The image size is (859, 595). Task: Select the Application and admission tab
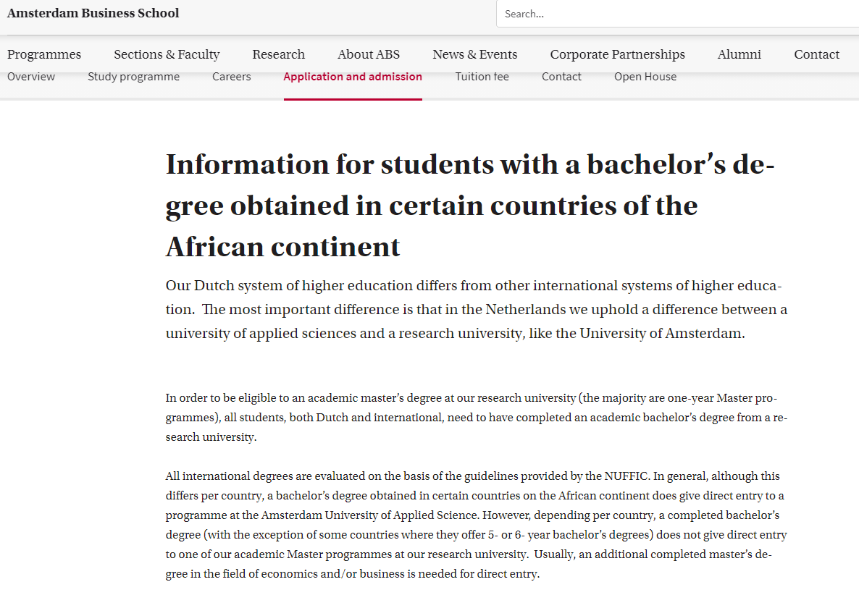coord(353,77)
